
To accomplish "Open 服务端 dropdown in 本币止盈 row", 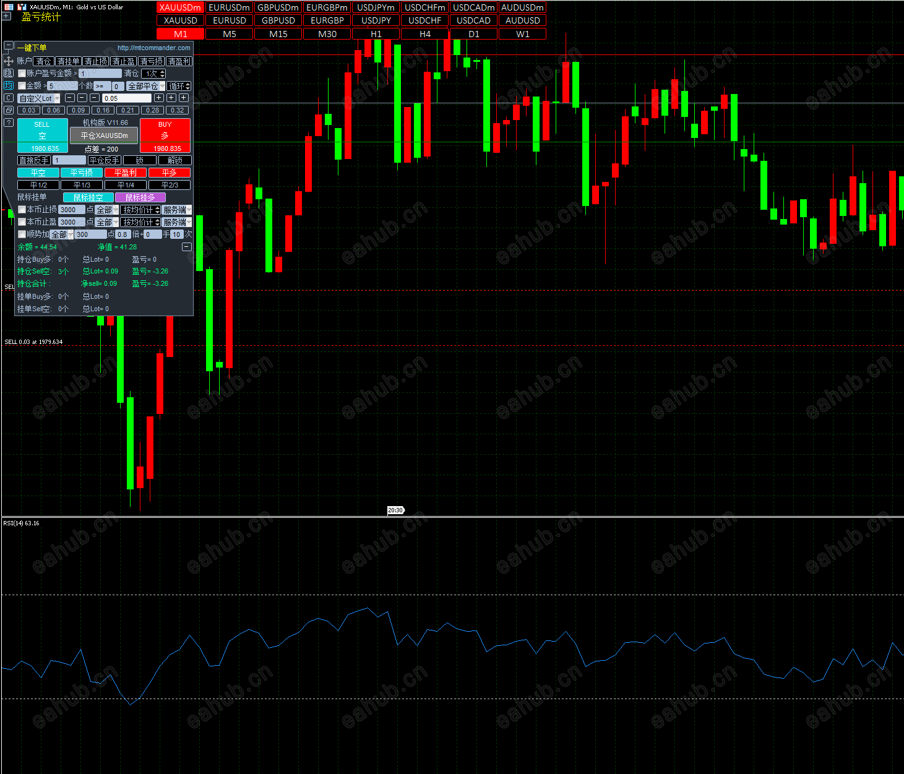I will click(177, 222).
